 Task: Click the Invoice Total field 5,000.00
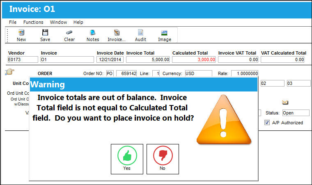pos(148,59)
